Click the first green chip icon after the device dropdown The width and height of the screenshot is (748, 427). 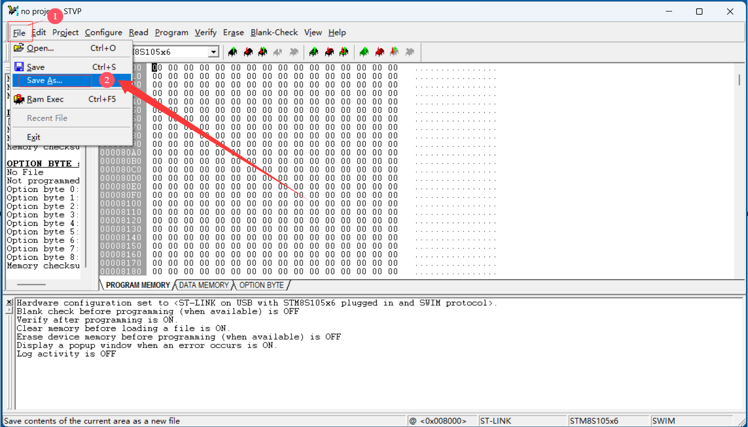[232, 52]
